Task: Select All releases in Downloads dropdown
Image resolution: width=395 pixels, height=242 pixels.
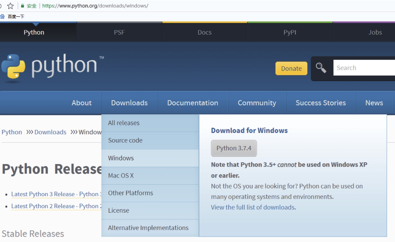Action: pos(150,123)
